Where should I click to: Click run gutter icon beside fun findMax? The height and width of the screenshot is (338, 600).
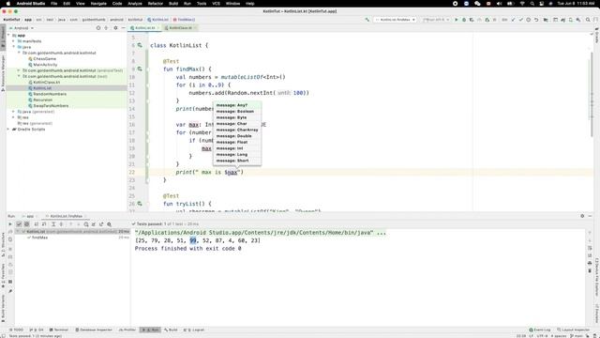[140, 69]
